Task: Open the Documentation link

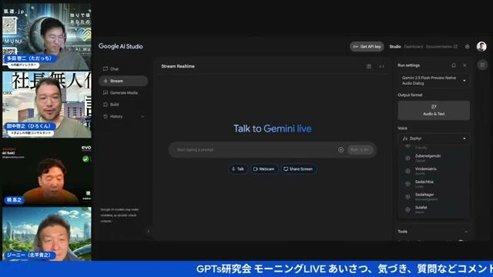Action: 441,46
